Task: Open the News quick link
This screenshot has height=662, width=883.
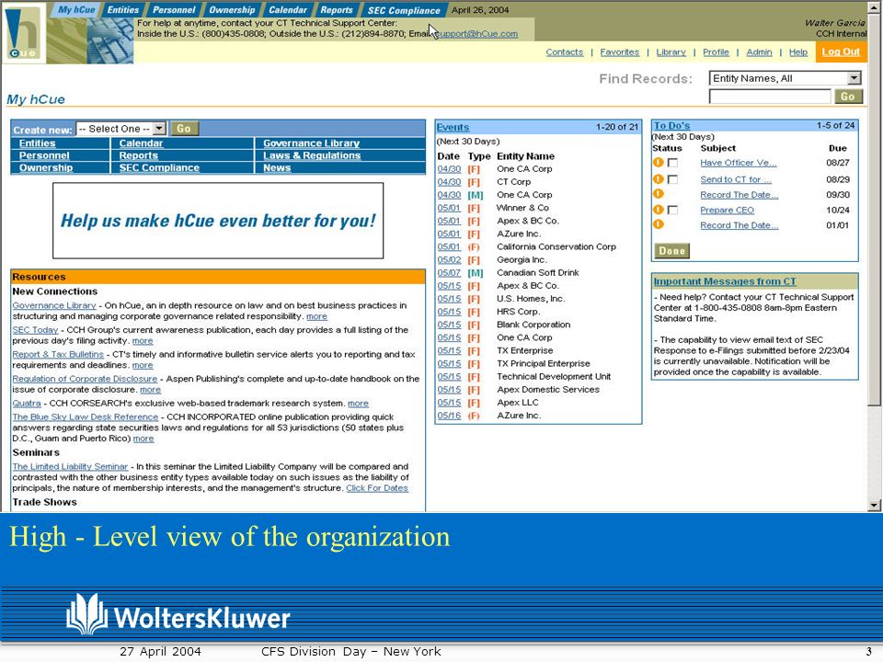Action: (x=277, y=167)
